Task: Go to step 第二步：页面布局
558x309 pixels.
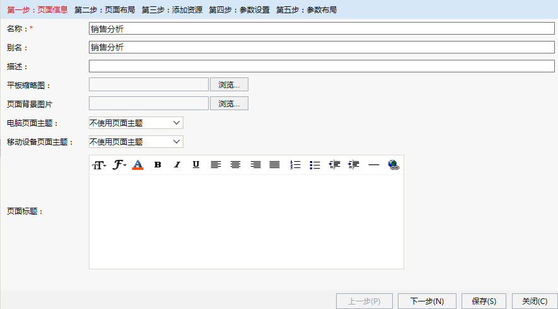Action: (x=105, y=10)
